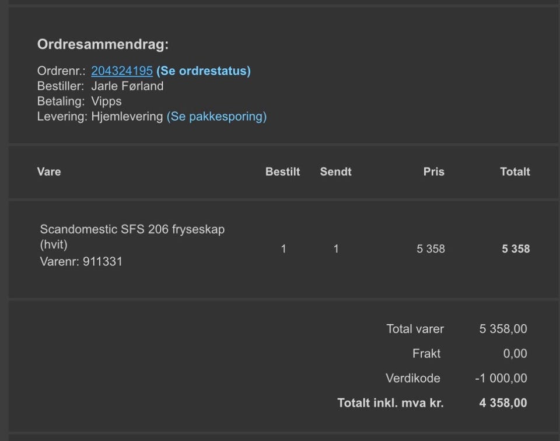This screenshot has height=441, width=560.
Task: Click the Scandomestic SFS 206 fryseskap product name
Action: [x=132, y=236]
